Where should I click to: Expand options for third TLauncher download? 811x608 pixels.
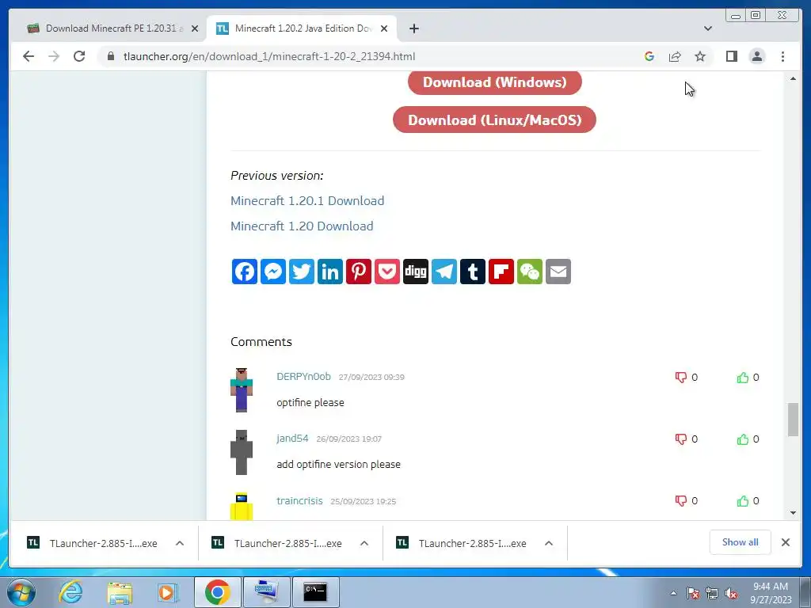[x=549, y=543]
